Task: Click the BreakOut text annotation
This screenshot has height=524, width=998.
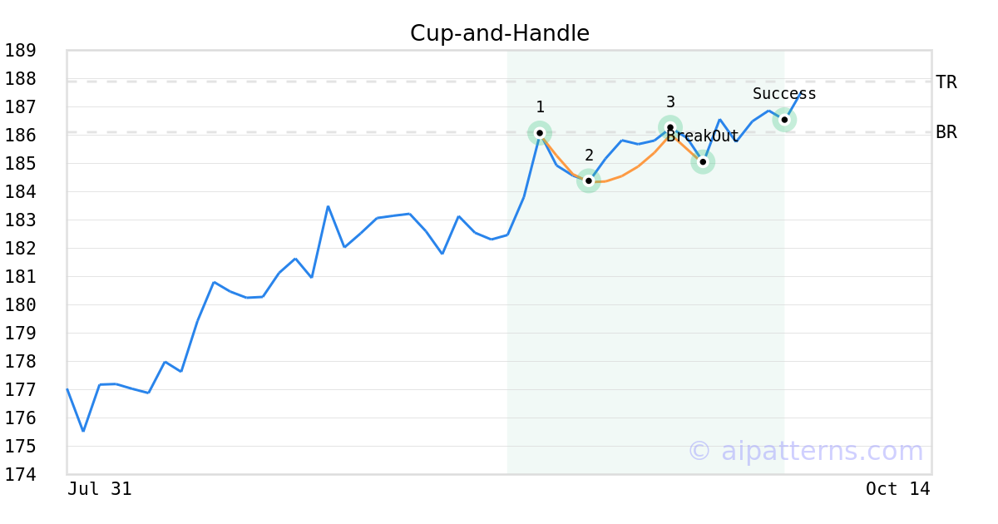Action: (x=703, y=136)
